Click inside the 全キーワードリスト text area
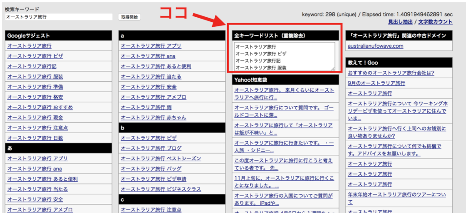 285,56
